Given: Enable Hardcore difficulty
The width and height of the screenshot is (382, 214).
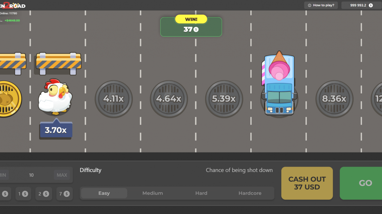Looking at the screenshot, I should pos(250,193).
